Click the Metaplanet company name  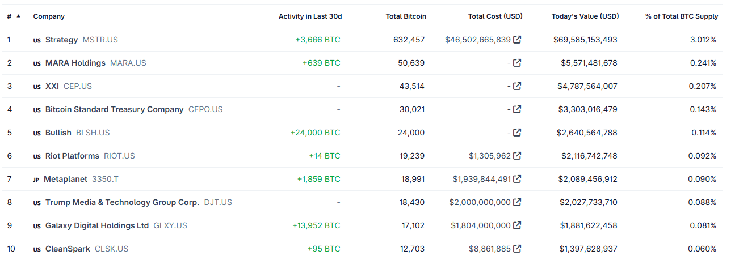(x=65, y=179)
